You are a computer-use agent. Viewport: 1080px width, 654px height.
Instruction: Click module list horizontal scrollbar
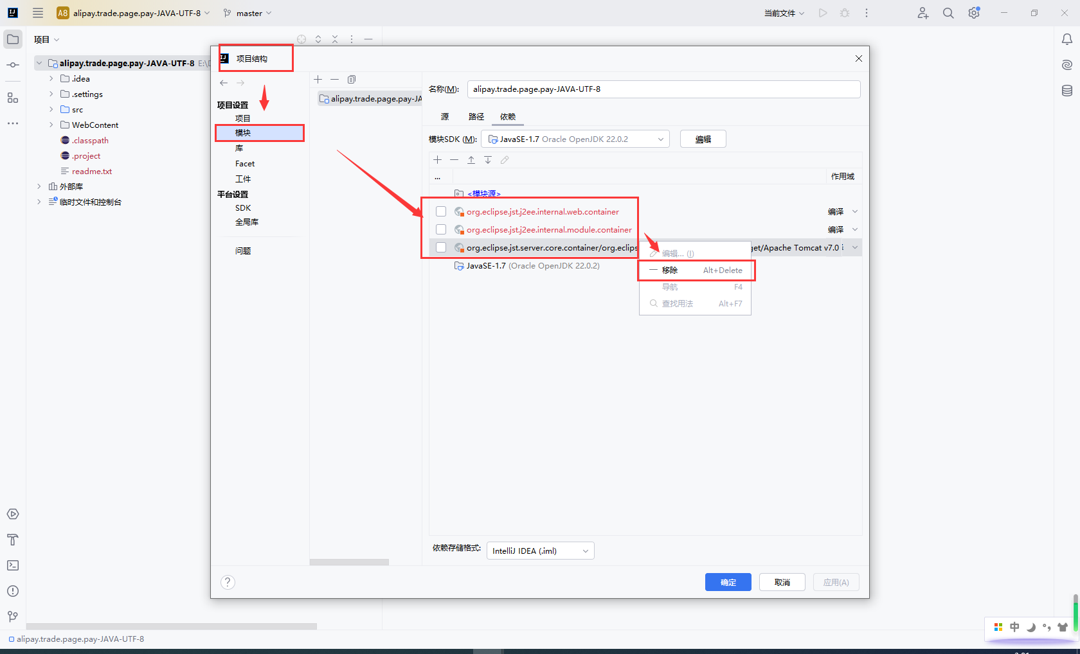pos(349,562)
